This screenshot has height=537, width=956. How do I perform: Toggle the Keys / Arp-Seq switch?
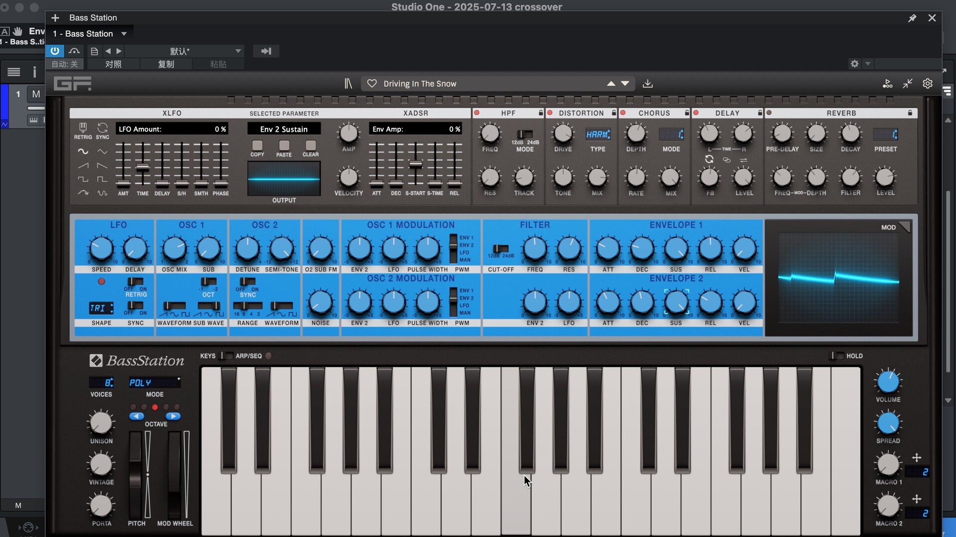point(227,356)
